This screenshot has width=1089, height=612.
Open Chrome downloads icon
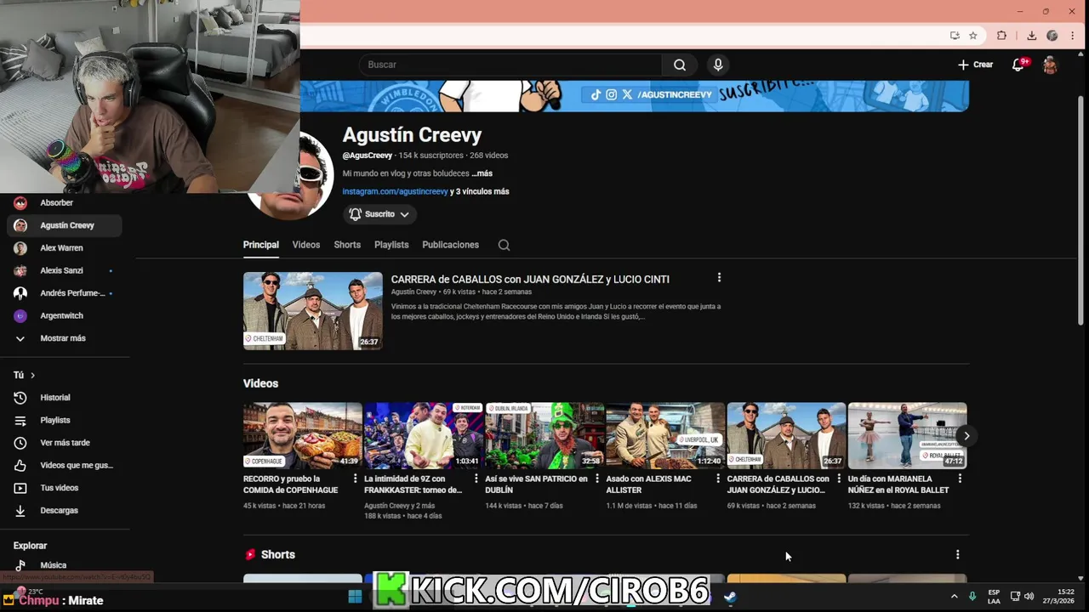click(x=1031, y=36)
